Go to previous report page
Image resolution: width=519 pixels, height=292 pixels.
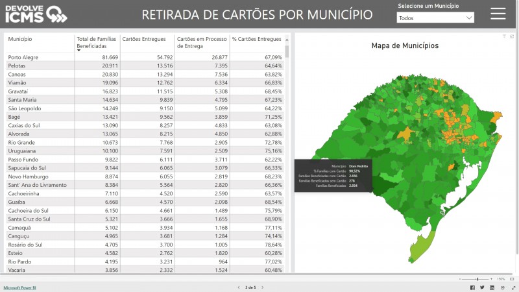[x=239, y=287]
